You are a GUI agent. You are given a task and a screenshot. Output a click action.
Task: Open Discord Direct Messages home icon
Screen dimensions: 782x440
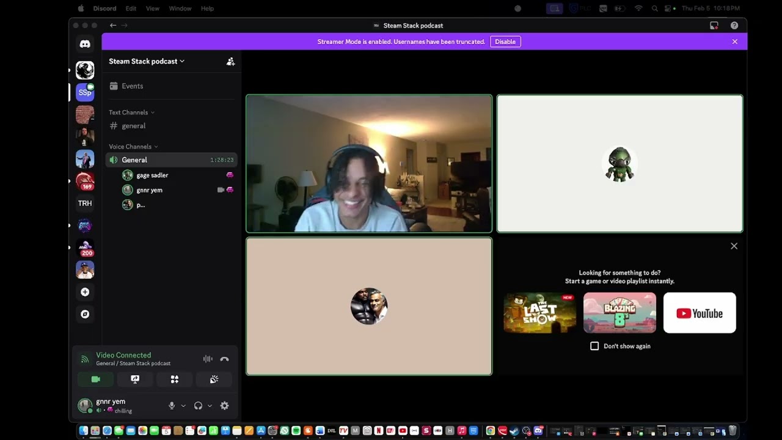(85, 44)
